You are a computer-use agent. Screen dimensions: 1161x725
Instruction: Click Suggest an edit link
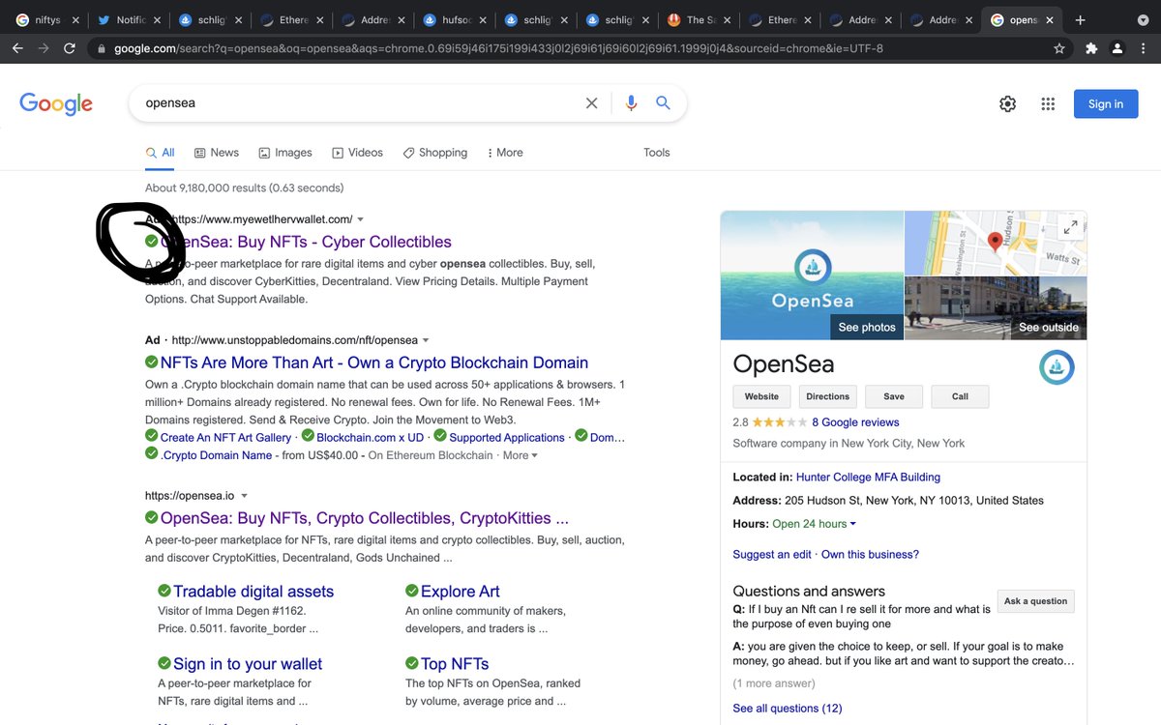[x=772, y=555]
